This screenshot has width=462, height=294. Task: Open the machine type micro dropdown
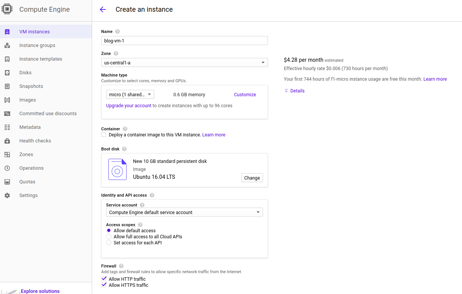pos(130,94)
